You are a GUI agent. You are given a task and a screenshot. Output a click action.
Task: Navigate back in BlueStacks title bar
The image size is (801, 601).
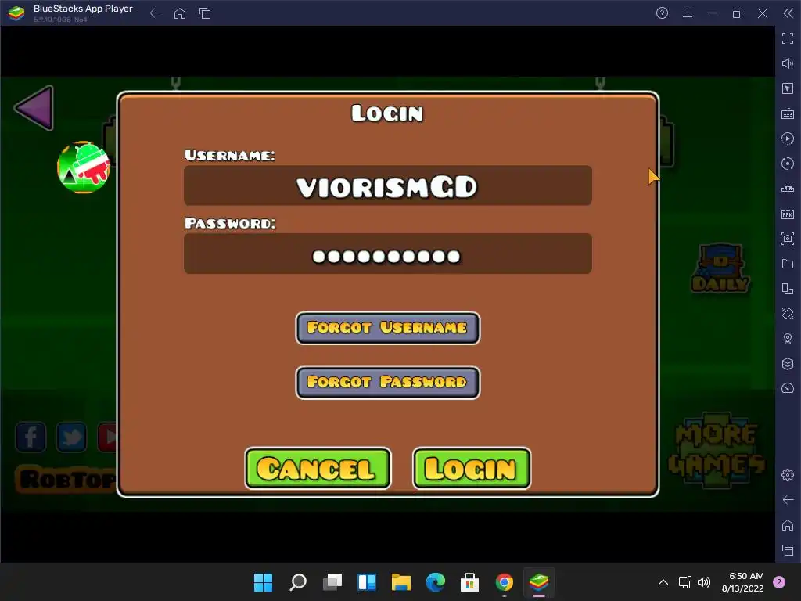pos(156,13)
